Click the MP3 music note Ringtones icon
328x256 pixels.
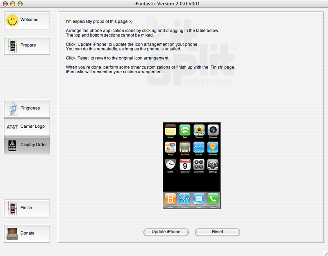[x=12, y=109]
